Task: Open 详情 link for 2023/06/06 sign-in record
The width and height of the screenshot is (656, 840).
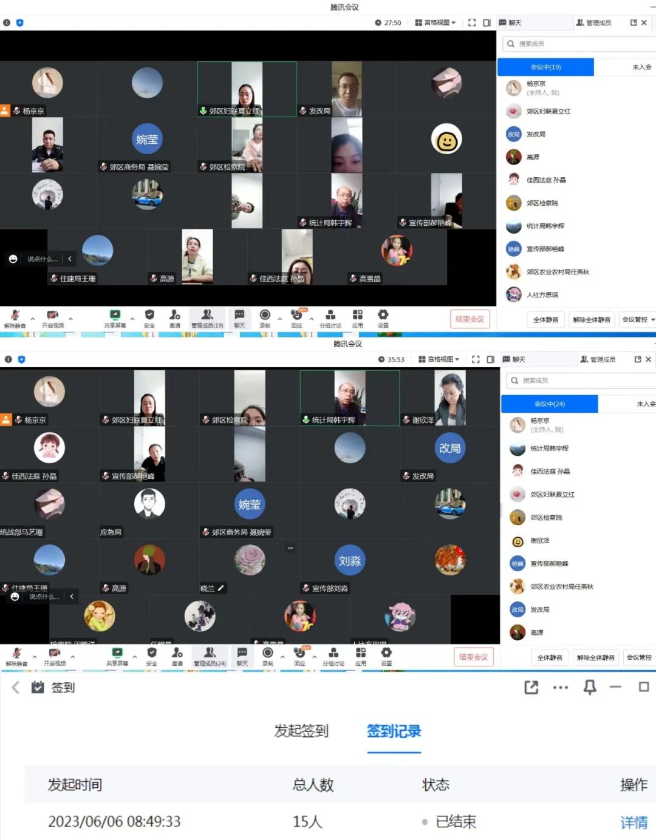Action: pyautogui.click(x=634, y=822)
